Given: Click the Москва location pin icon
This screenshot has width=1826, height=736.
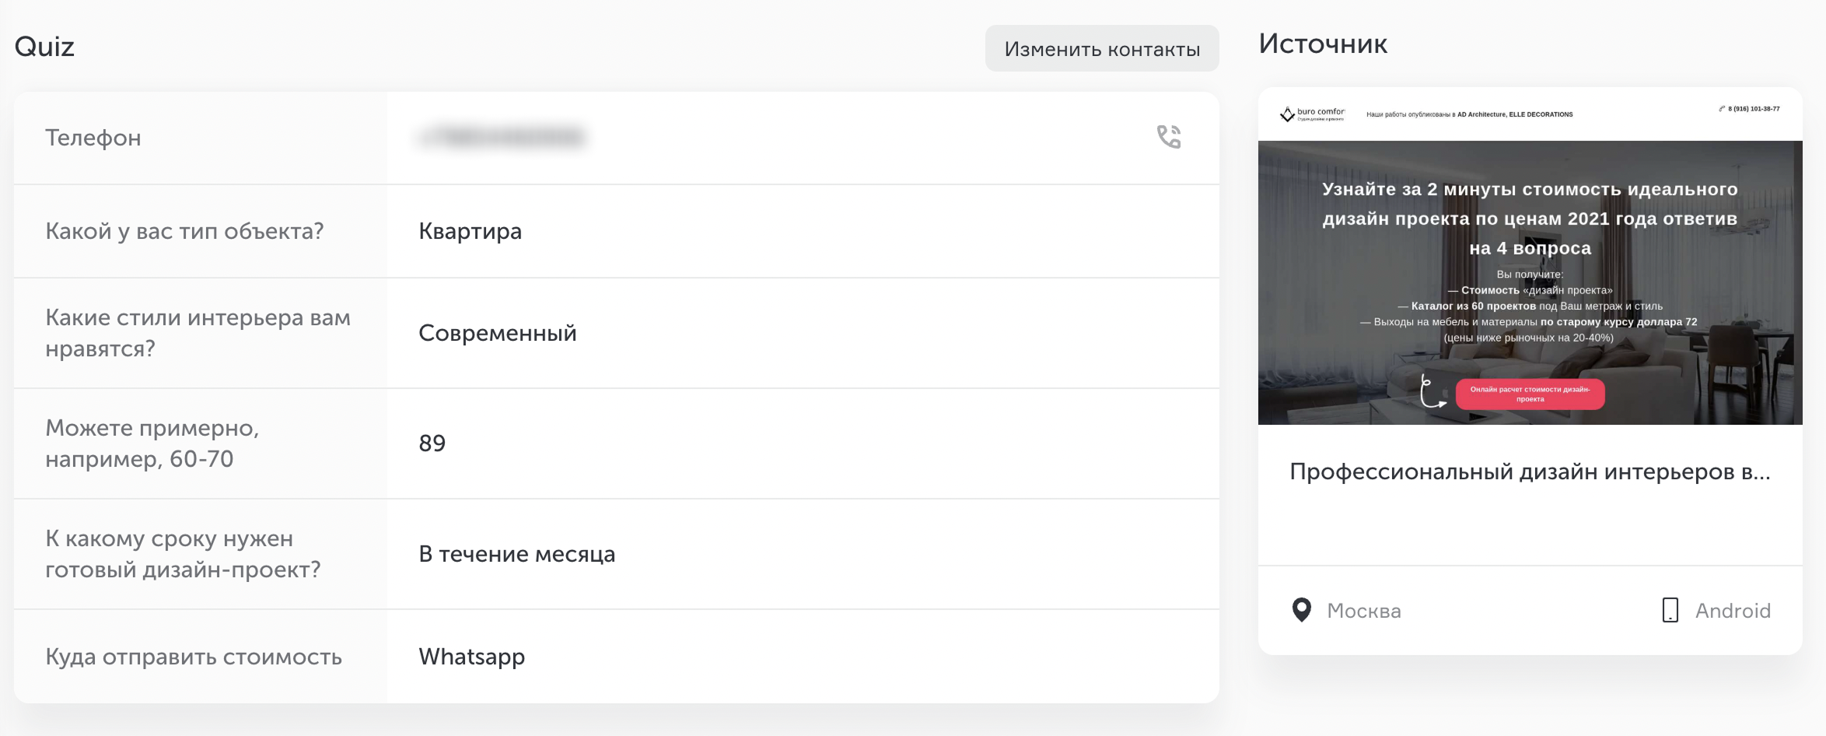Looking at the screenshot, I should click(x=1301, y=610).
